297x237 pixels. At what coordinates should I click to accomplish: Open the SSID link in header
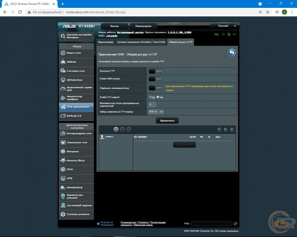111,36
